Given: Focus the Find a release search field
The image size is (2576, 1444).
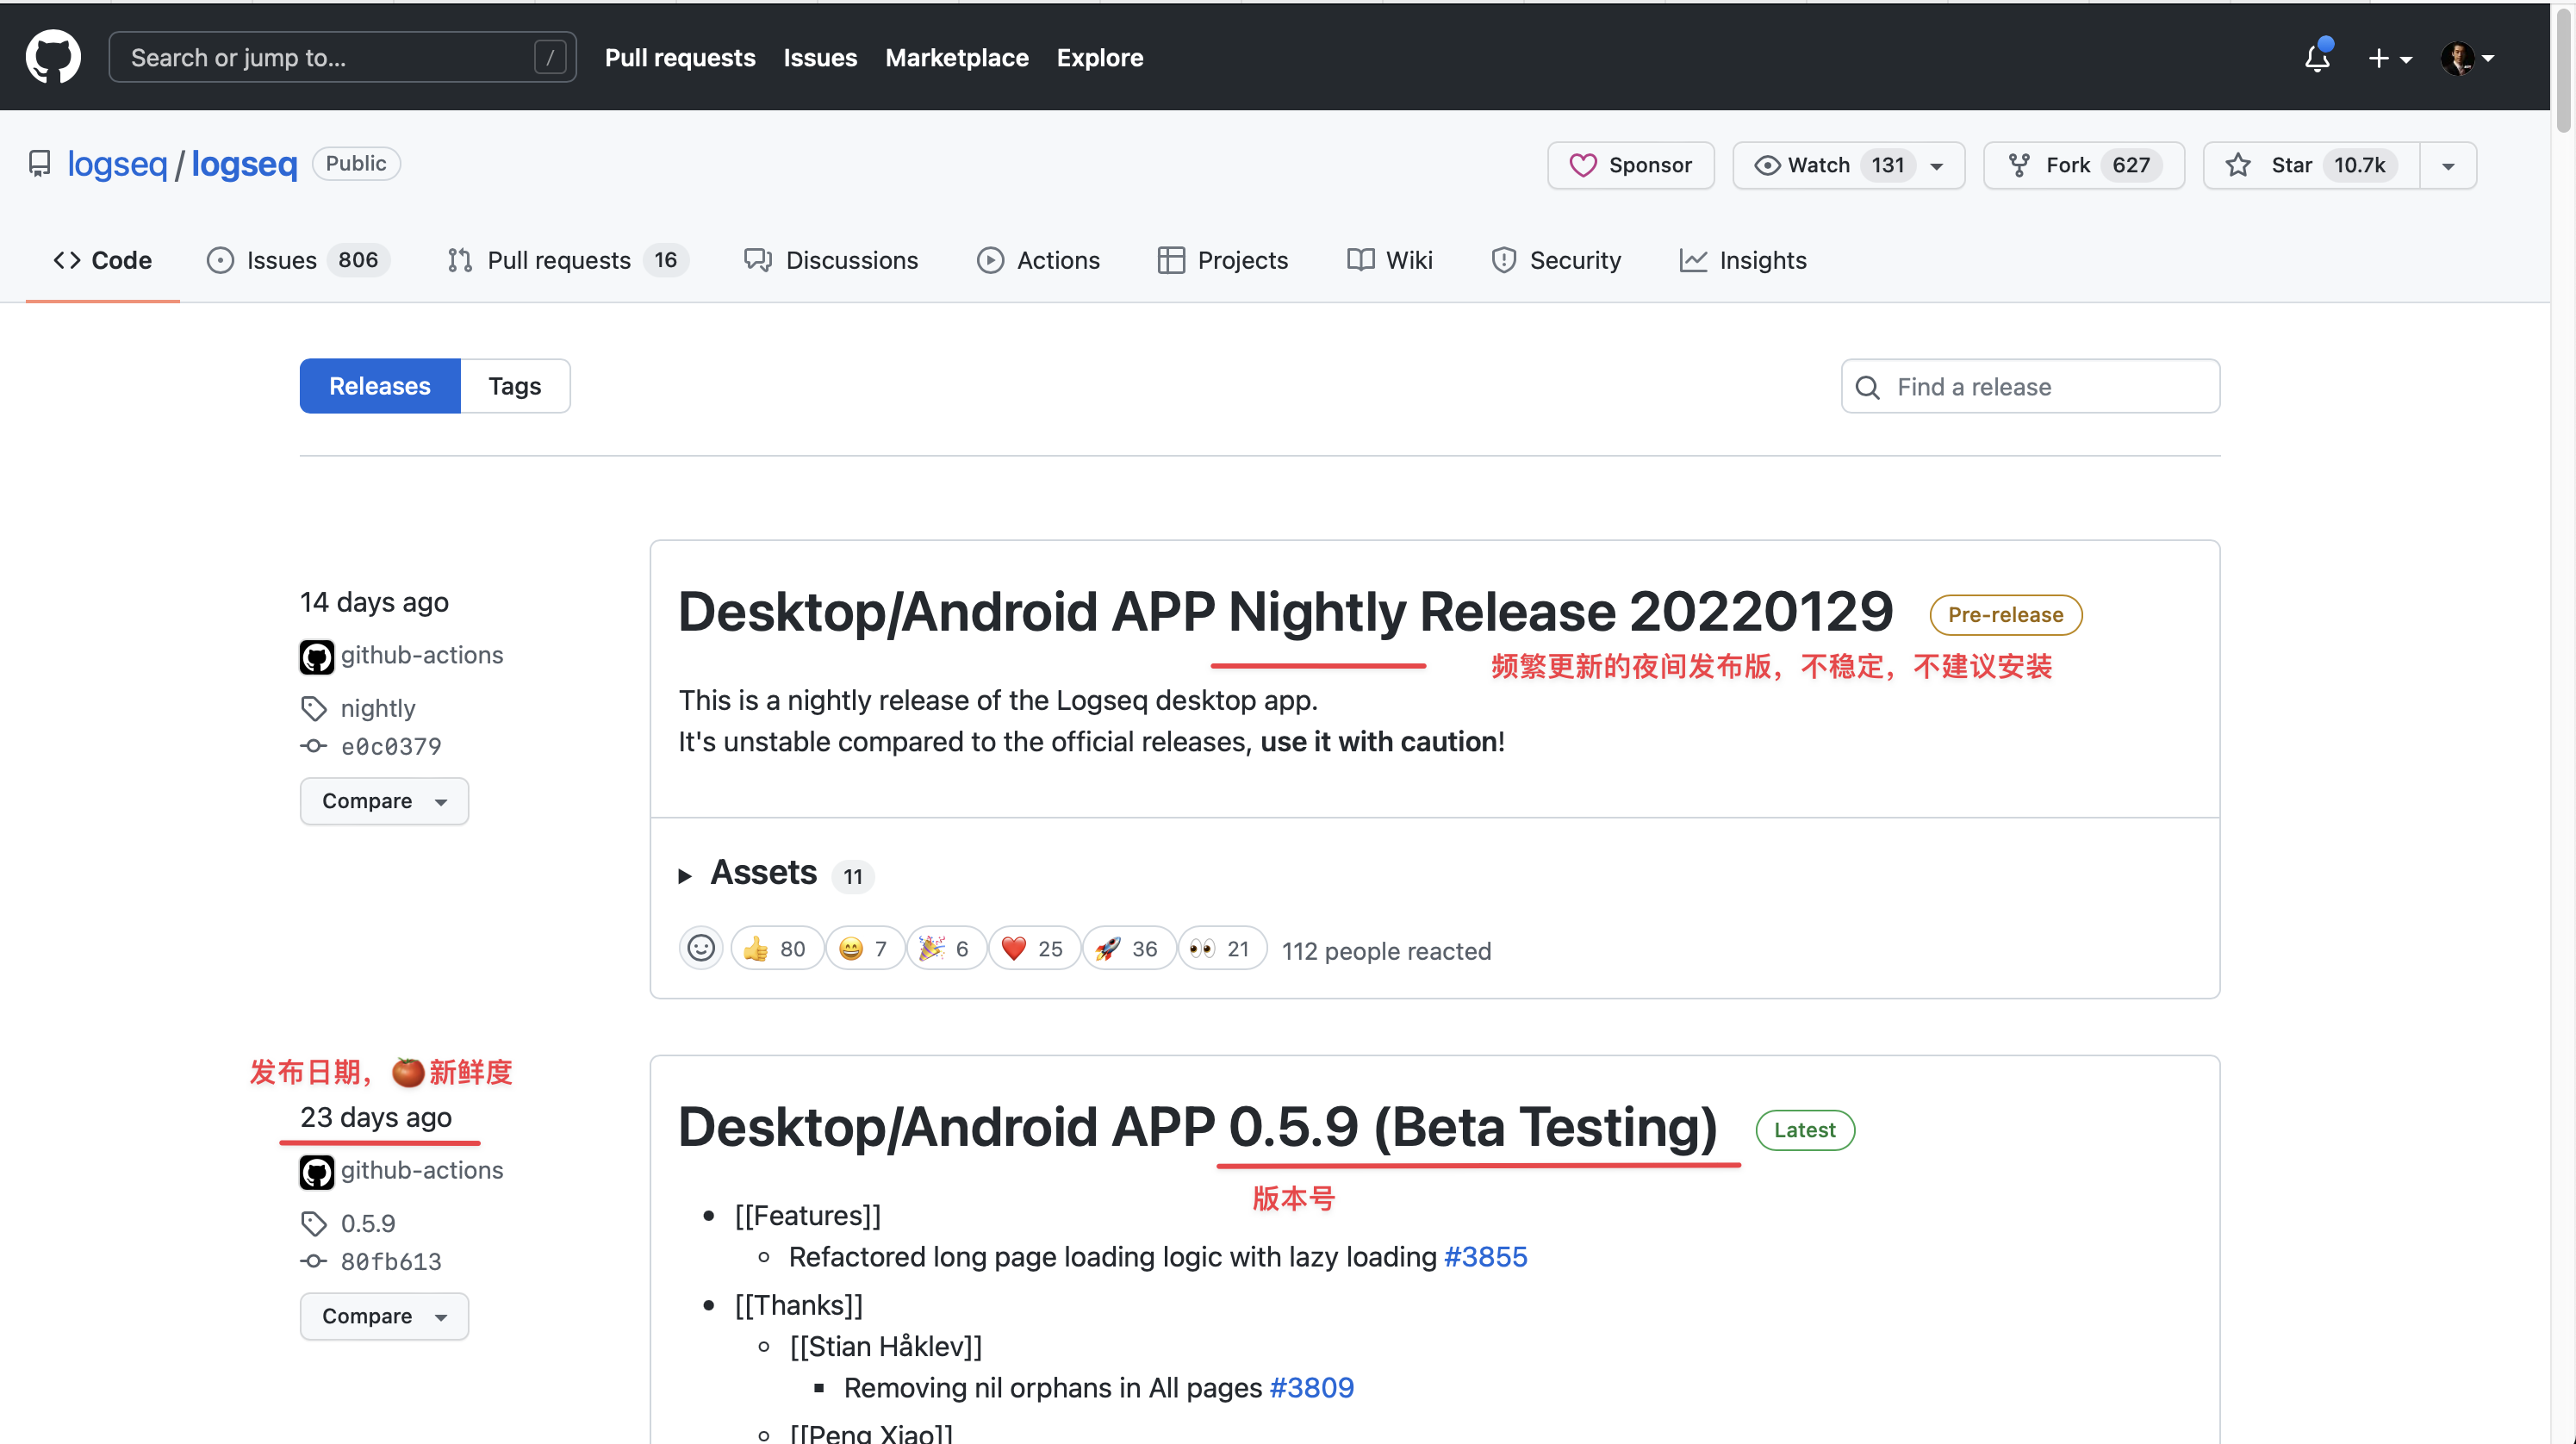Looking at the screenshot, I should pyautogui.click(x=2030, y=387).
